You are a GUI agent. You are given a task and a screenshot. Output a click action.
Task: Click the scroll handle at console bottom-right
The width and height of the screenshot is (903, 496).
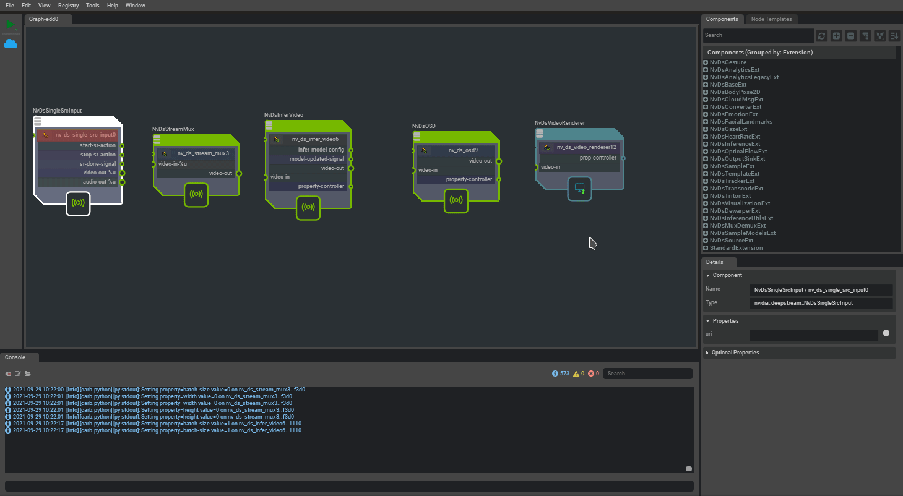(688, 469)
